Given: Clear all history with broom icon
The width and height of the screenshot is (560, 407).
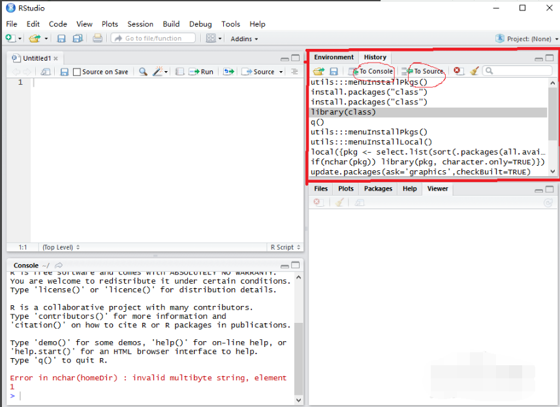Looking at the screenshot, I should click(x=474, y=71).
